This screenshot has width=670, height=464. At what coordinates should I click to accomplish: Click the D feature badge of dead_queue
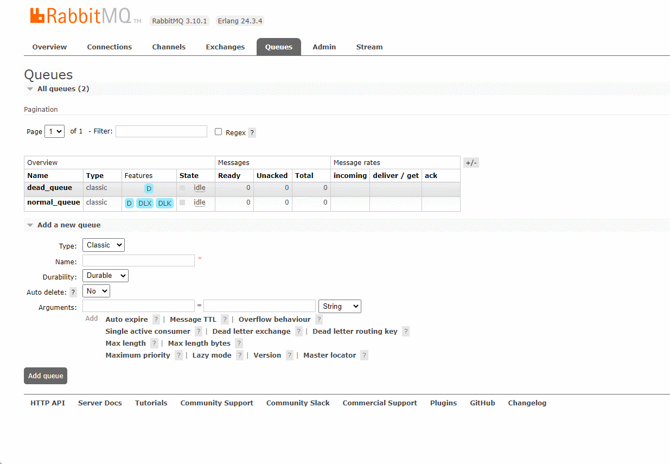tap(149, 189)
